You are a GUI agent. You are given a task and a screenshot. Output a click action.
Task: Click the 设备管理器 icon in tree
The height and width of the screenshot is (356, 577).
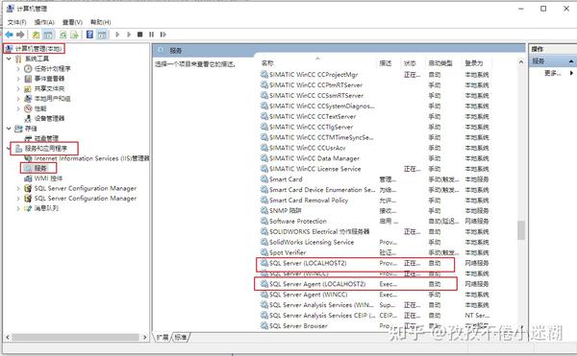pos(28,118)
